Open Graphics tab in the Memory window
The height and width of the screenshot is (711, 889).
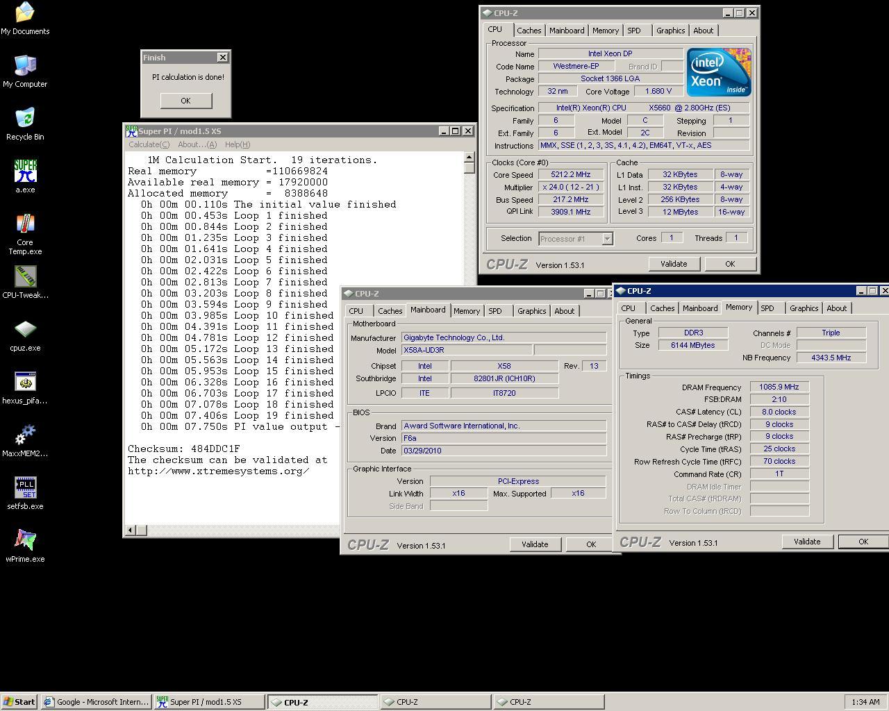(x=804, y=308)
